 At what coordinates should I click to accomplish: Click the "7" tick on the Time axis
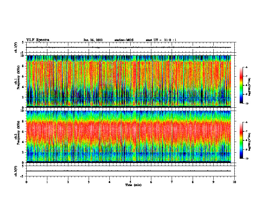click(172, 182)
